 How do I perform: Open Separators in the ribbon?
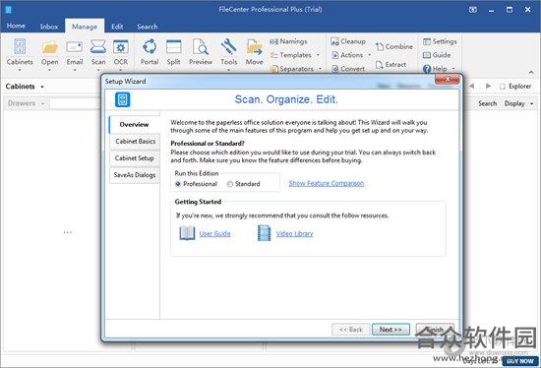(292, 69)
